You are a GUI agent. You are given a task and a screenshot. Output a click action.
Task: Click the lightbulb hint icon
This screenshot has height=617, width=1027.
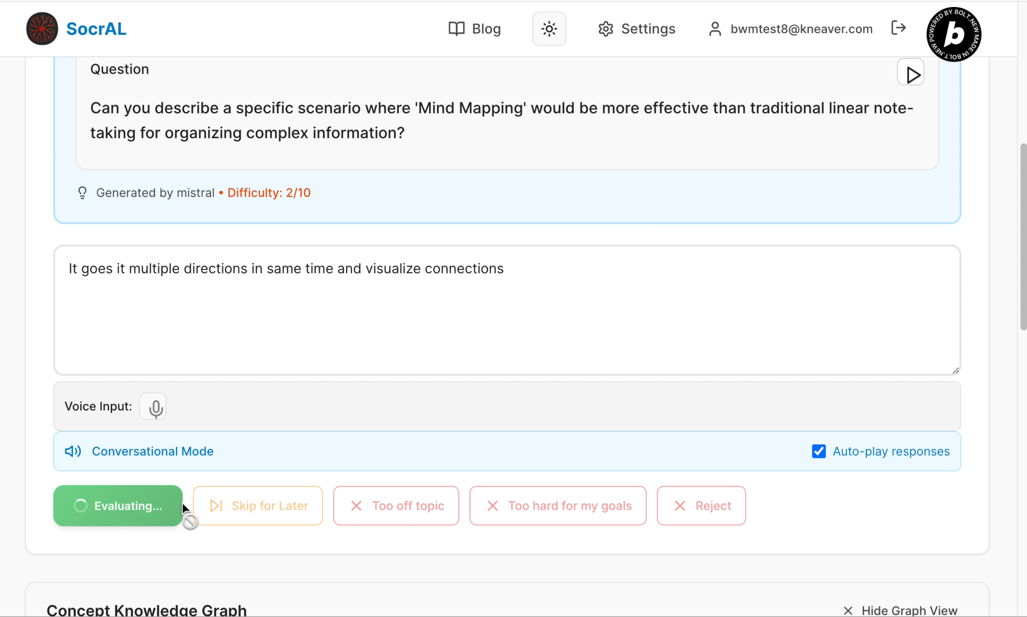(x=82, y=192)
